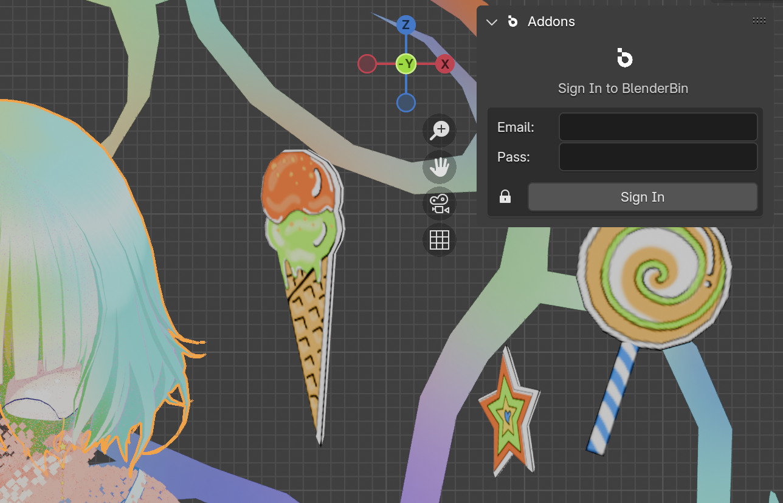Click the grid orthographic projection icon
The height and width of the screenshot is (503, 783).
click(x=439, y=240)
